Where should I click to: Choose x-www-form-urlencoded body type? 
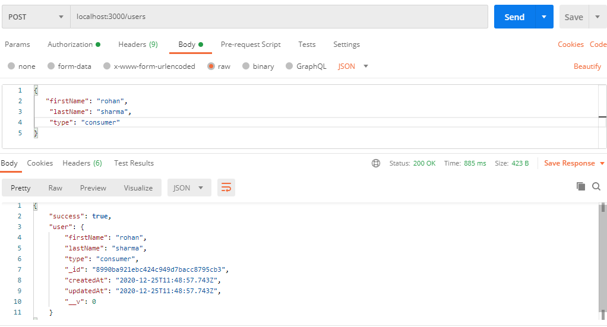pyautogui.click(x=107, y=66)
